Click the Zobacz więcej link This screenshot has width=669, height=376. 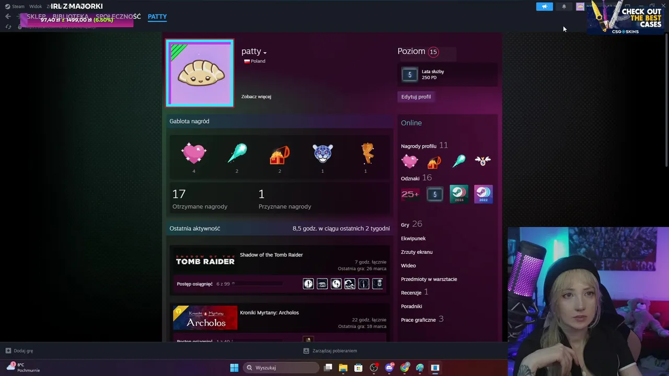256,97
